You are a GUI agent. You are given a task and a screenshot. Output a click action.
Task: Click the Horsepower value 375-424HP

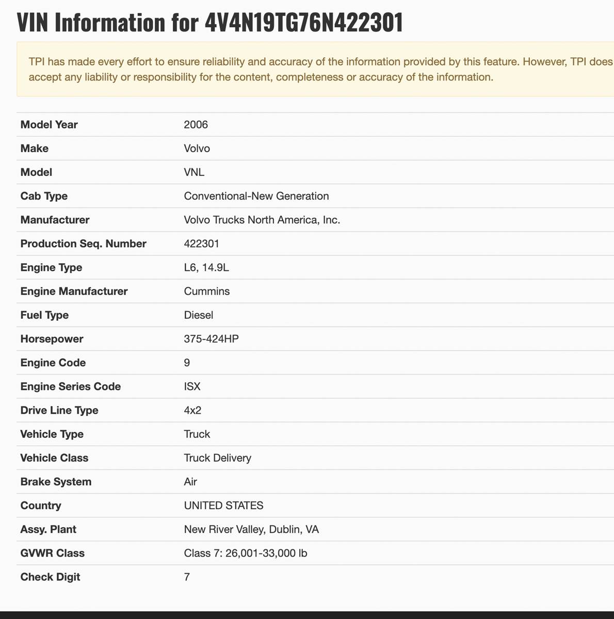click(x=211, y=339)
